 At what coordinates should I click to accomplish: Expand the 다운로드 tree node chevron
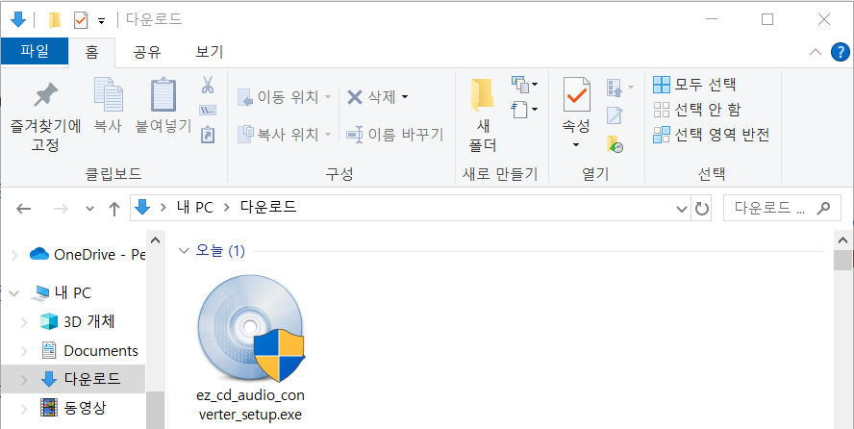(x=24, y=379)
